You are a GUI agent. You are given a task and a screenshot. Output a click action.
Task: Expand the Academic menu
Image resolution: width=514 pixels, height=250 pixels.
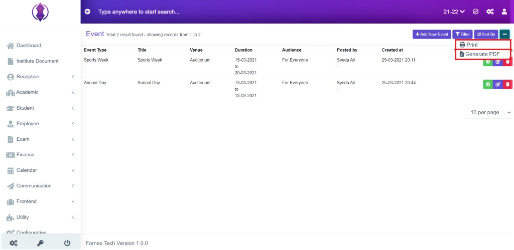click(x=40, y=92)
